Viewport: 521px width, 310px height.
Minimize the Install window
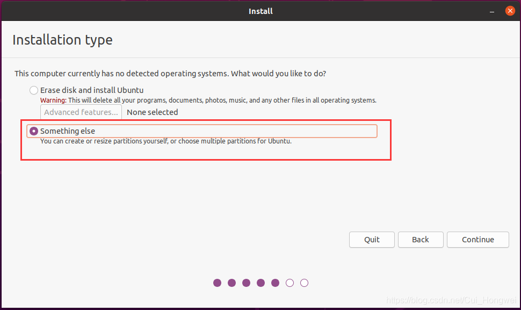(x=492, y=11)
